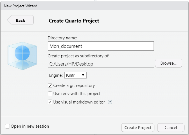Go Back to previous wizard page

point(21,20)
